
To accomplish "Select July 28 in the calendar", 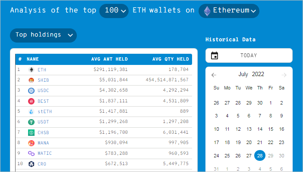I will pyautogui.click(x=260, y=156).
